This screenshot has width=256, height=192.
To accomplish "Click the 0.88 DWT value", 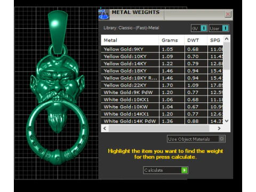I will click(x=193, y=121).
